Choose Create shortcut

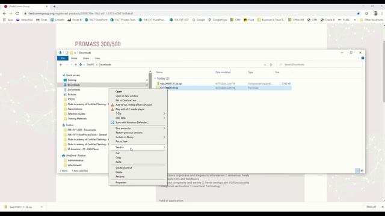tap(124, 168)
